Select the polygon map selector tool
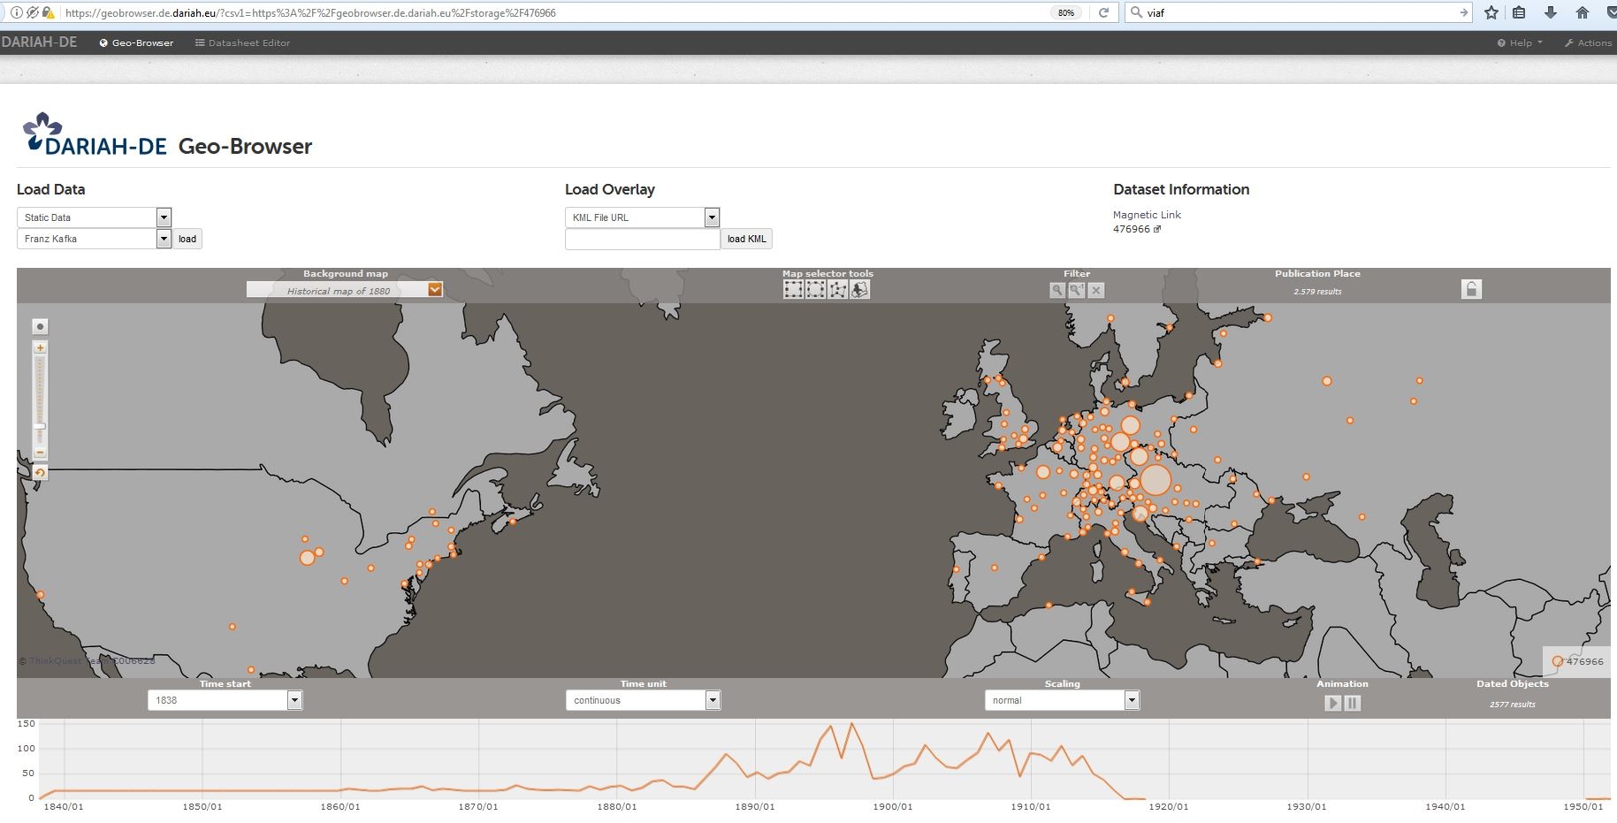The height and width of the screenshot is (823, 1617). click(837, 290)
